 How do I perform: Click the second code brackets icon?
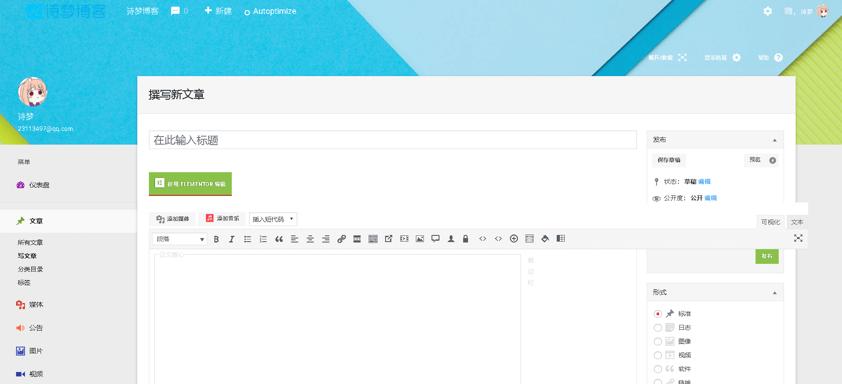pyautogui.click(x=498, y=239)
